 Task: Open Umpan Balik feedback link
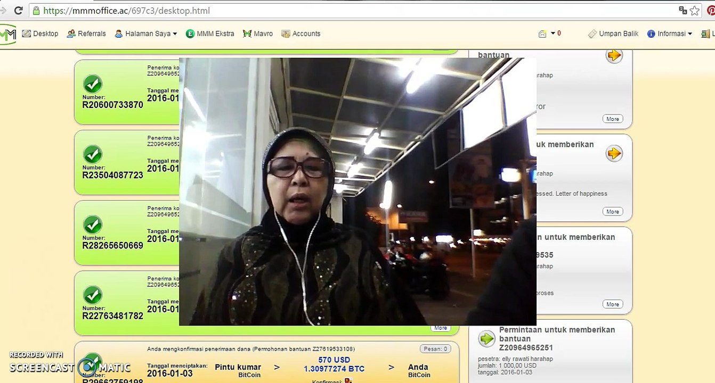[613, 34]
